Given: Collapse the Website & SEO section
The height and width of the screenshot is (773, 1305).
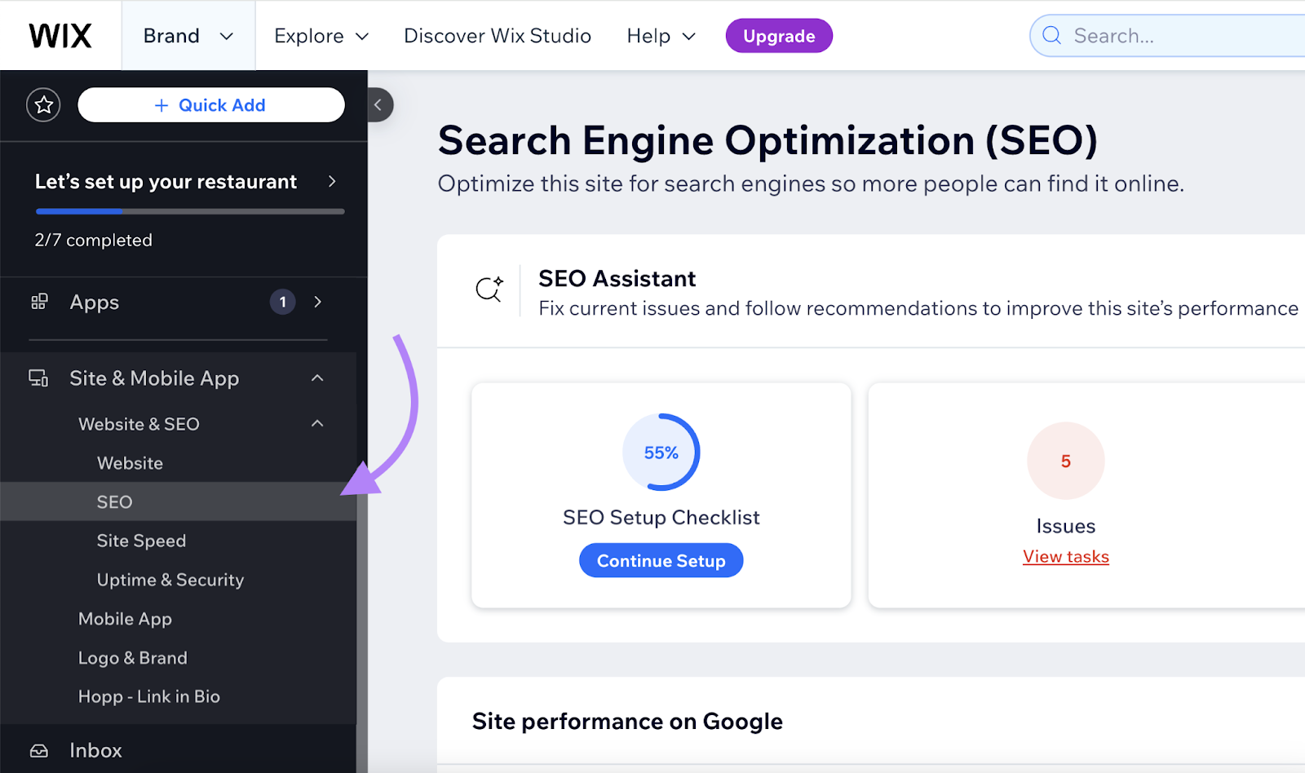Looking at the screenshot, I should point(317,423).
